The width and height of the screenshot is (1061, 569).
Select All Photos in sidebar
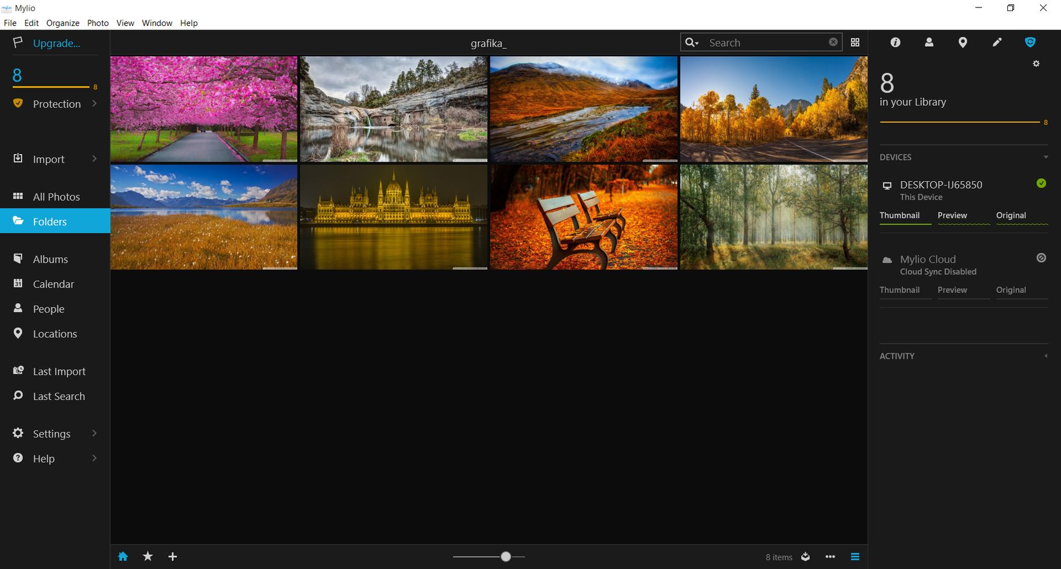pyautogui.click(x=55, y=197)
